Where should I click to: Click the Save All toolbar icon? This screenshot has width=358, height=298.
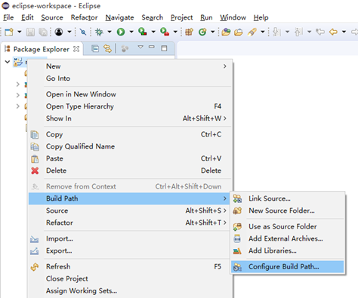click(43, 32)
